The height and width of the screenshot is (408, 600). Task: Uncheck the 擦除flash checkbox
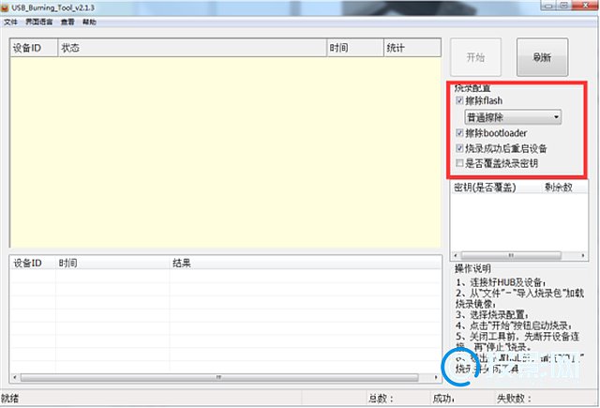(x=458, y=100)
